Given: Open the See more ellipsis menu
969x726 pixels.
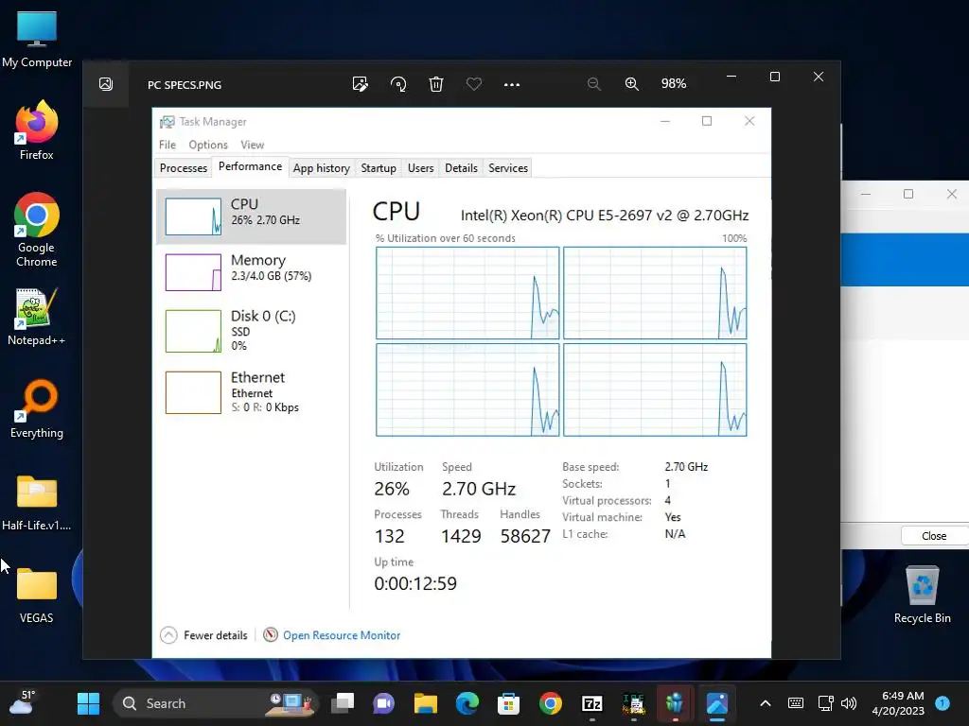Looking at the screenshot, I should (512, 84).
